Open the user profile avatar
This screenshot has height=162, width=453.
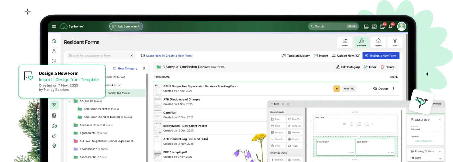point(401,26)
